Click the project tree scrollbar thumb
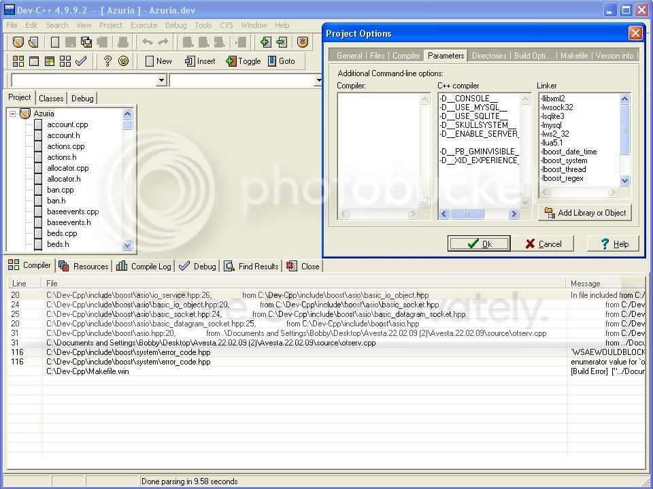The height and width of the screenshot is (489, 653). coord(127,124)
